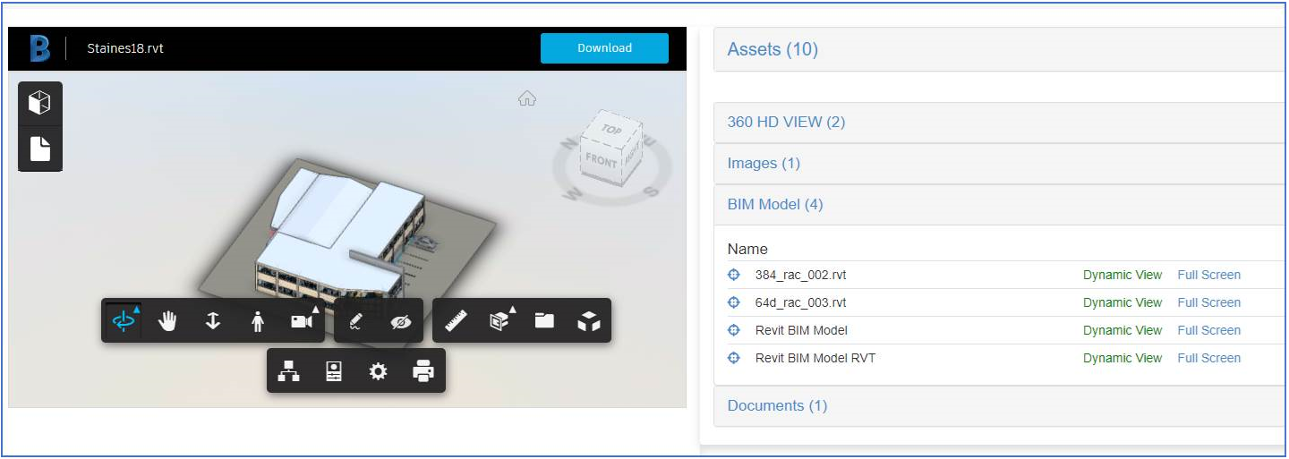
Task: Click the Print icon in viewer
Action: point(423,370)
